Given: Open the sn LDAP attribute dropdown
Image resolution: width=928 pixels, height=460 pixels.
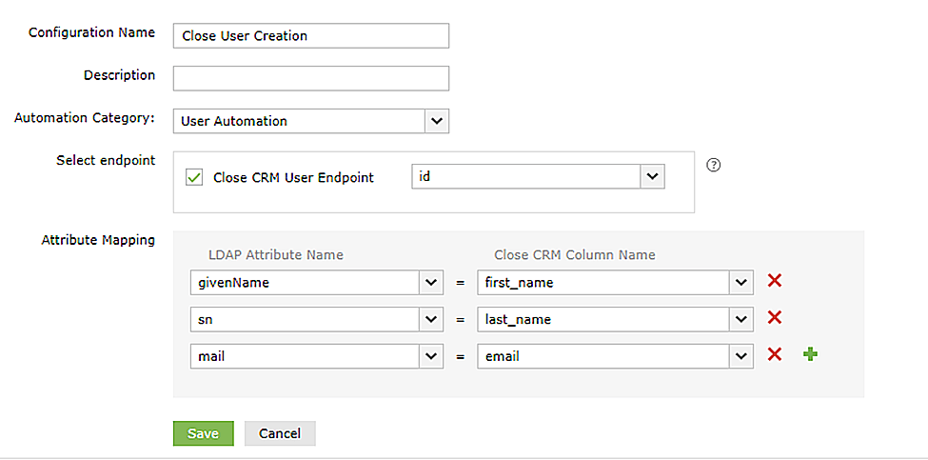Looking at the screenshot, I should (x=432, y=319).
